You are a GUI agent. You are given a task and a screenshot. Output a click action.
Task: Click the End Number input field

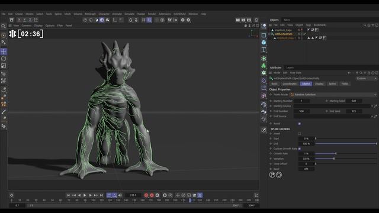[x=301, y=111]
